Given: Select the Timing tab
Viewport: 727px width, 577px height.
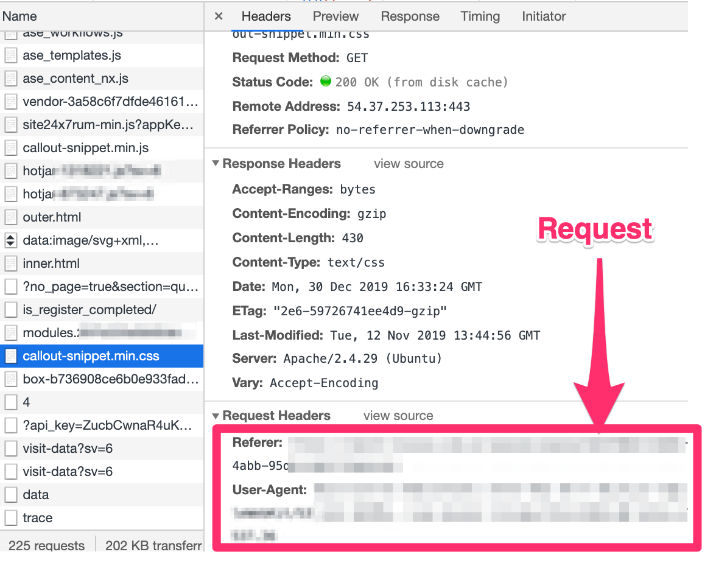Looking at the screenshot, I should tap(480, 16).
